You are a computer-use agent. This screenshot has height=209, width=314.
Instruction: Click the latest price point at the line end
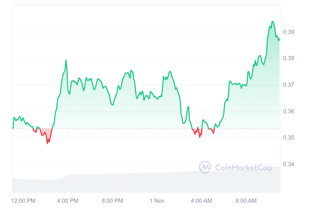(279, 39)
